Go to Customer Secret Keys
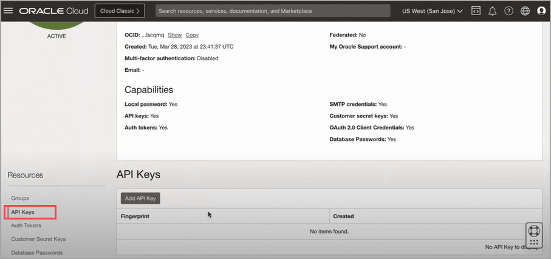This screenshot has height=259, width=551. point(38,239)
